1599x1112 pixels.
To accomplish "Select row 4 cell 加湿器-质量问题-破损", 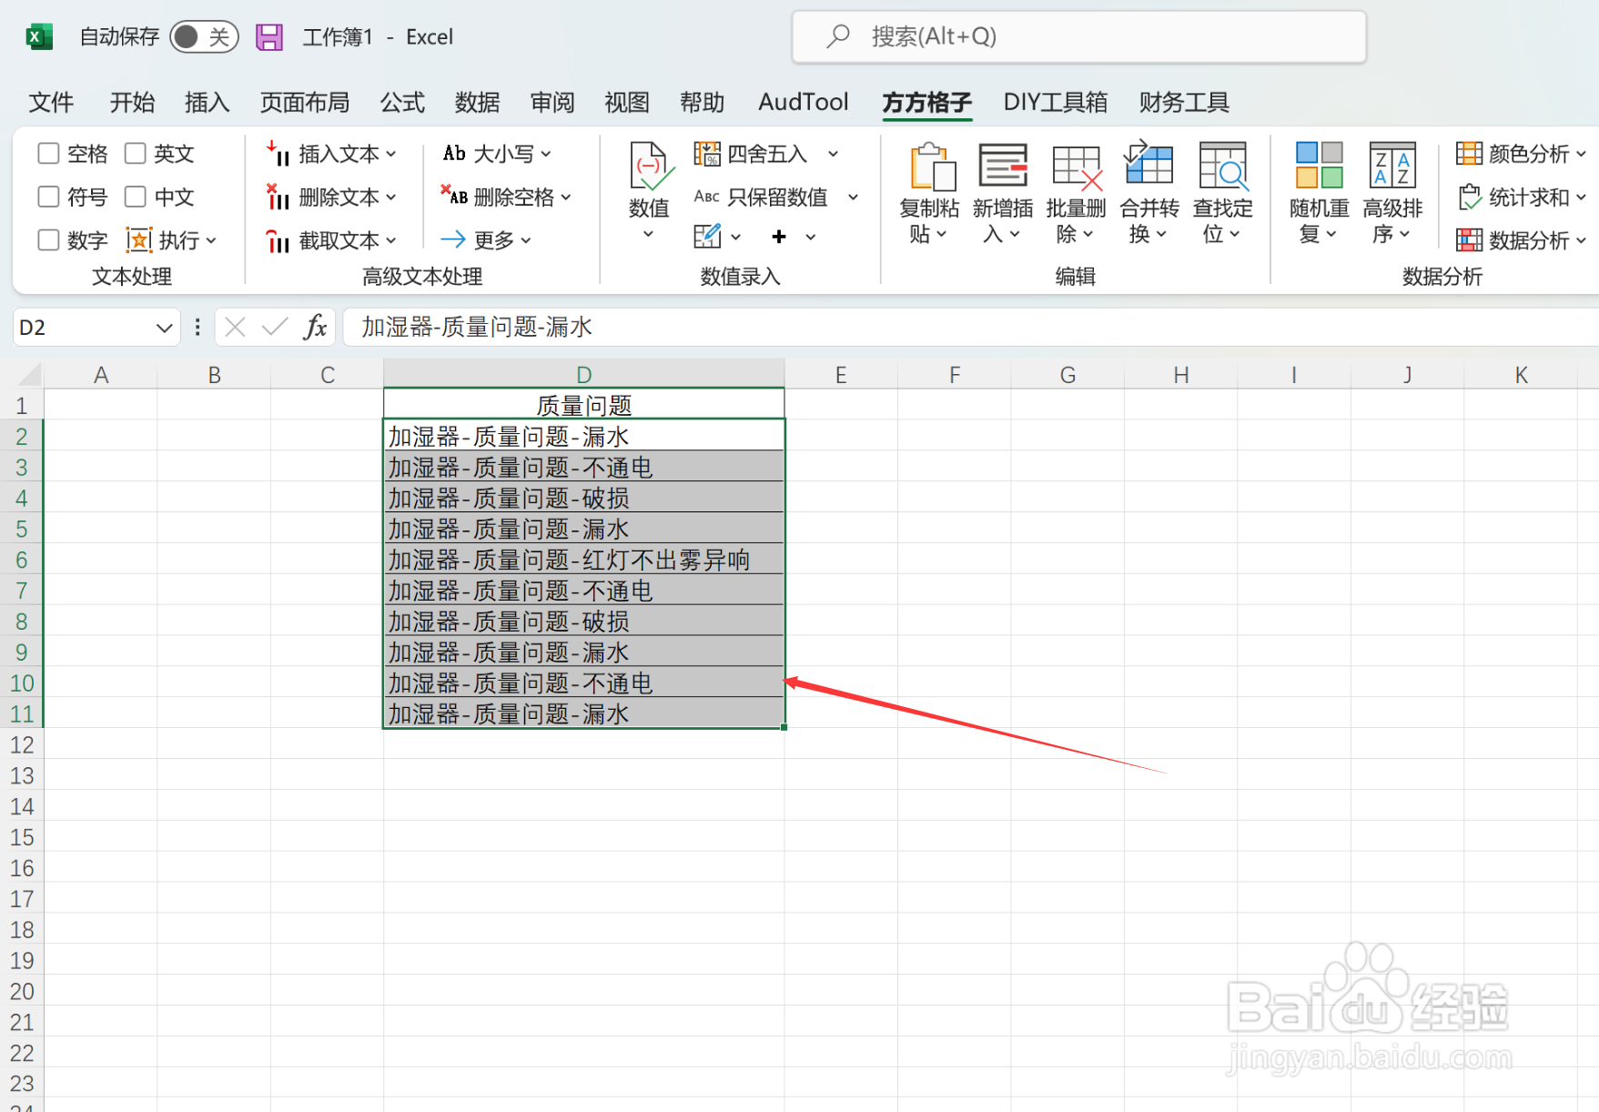I will point(583,498).
